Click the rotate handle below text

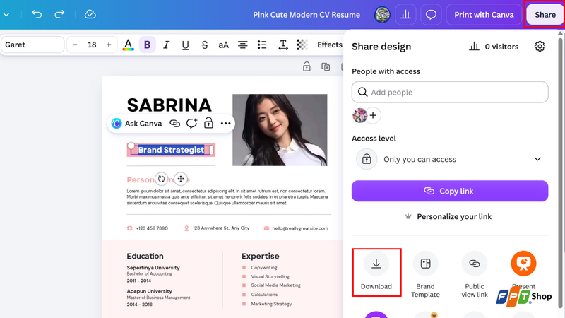[162, 179]
